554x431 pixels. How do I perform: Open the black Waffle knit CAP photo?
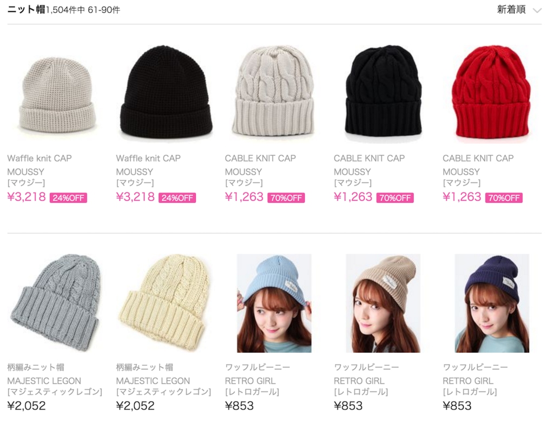pos(166,92)
